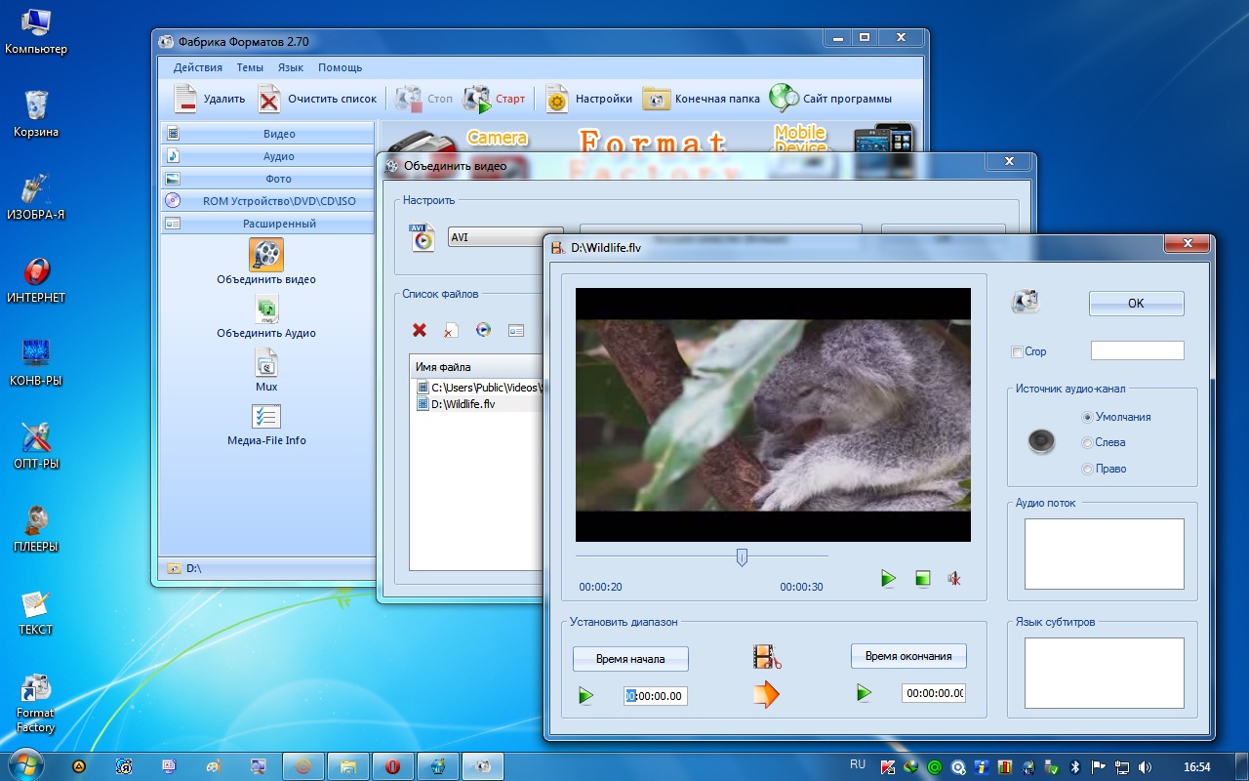Stop the video preview playback
The height and width of the screenshot is (781, 1249).
click(x=923, y=579)
